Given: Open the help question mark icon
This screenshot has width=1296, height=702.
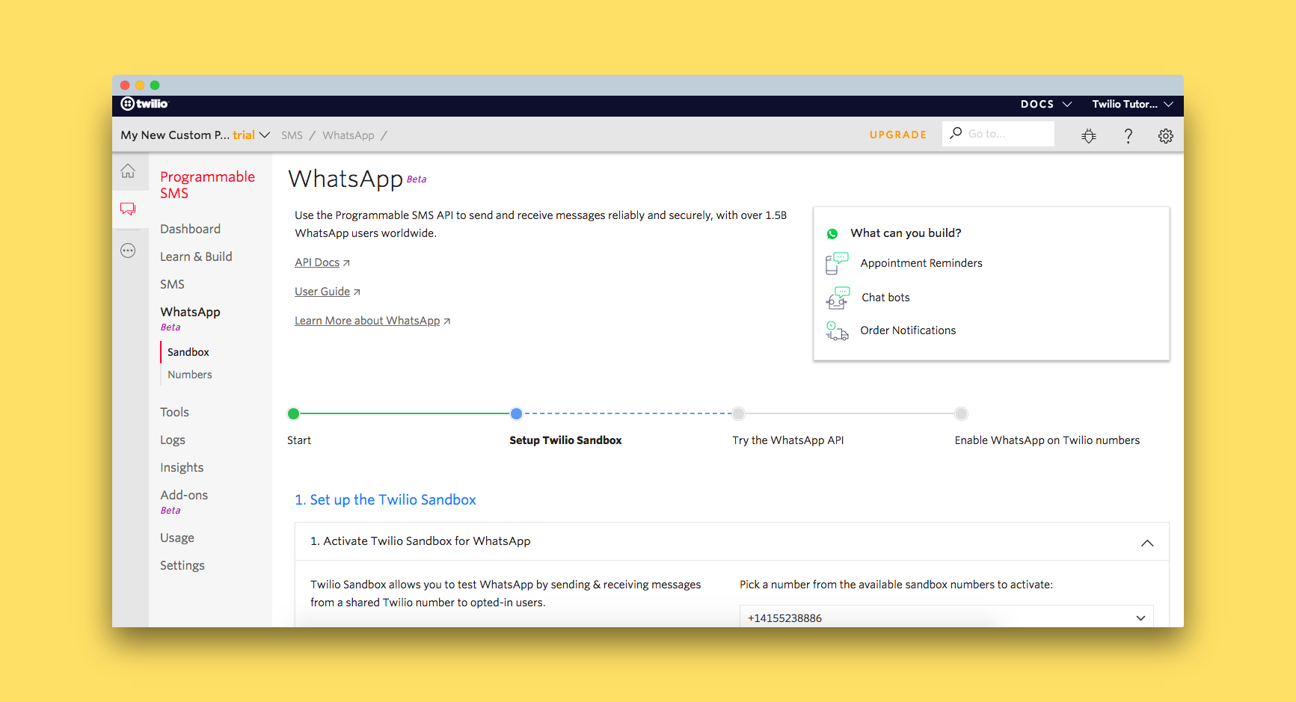Looking at the screenshot, I should coord(1128,135).
